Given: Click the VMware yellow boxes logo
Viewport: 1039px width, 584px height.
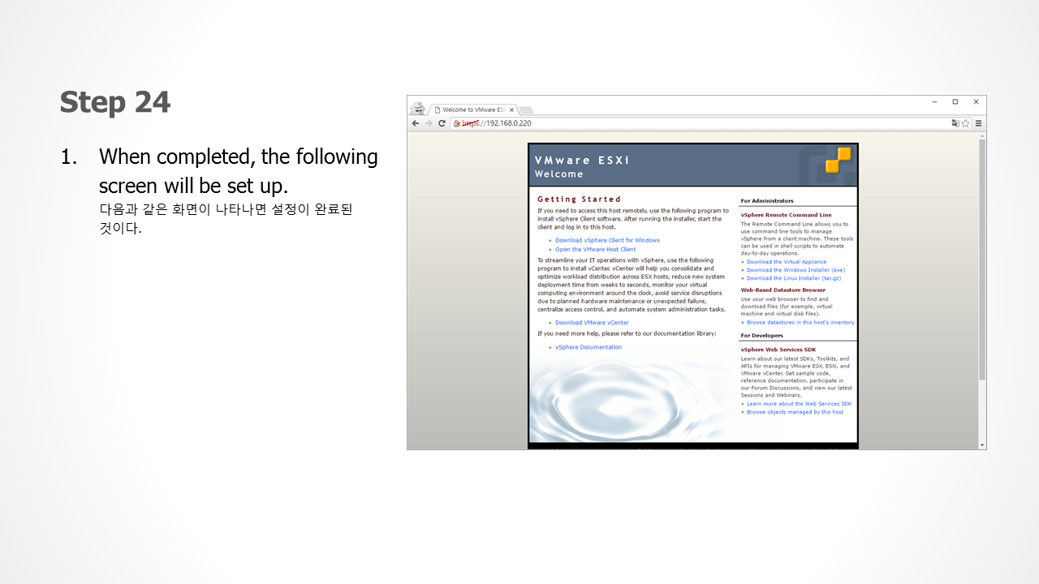Looking at the screenshot, I should [838, 161].
